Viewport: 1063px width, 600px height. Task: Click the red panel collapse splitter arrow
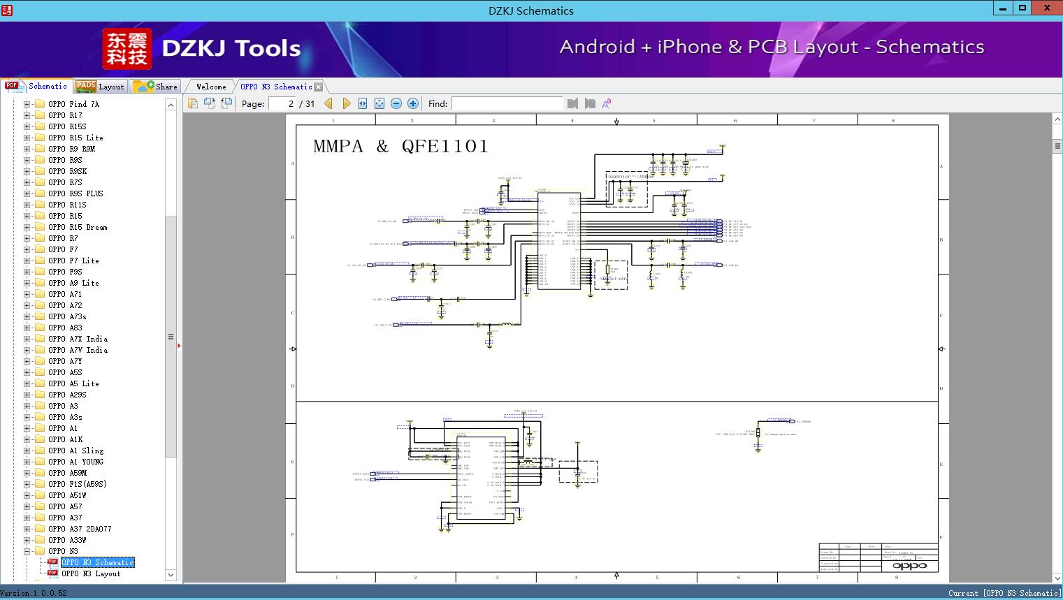[x=179, y=346]
